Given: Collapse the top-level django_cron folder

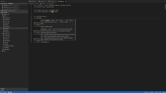Looking at the screenshot, I should click(x=6, y=14).
